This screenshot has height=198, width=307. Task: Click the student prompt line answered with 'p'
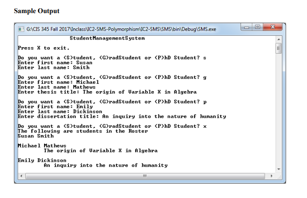tap(112, 102)
